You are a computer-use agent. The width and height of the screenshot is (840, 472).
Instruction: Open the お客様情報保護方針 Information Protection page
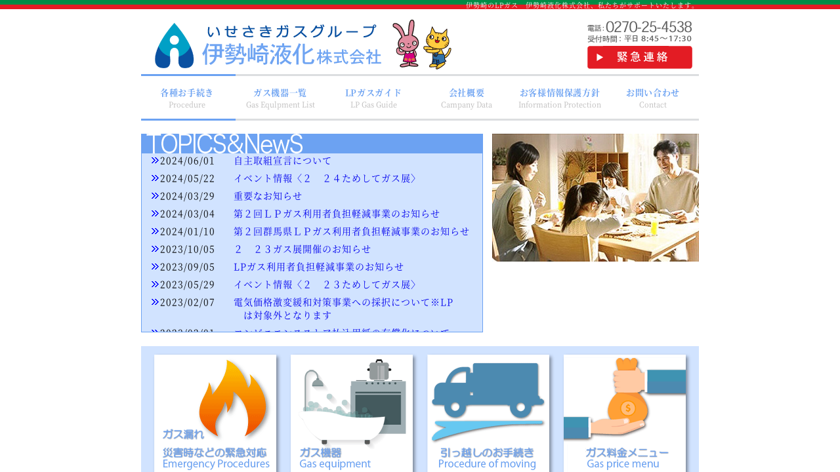tap(560, 98)
